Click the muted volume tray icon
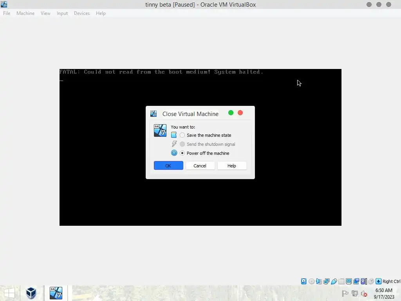Image resolution: width=401 pixels, height=301 pixels. [364, 294]
